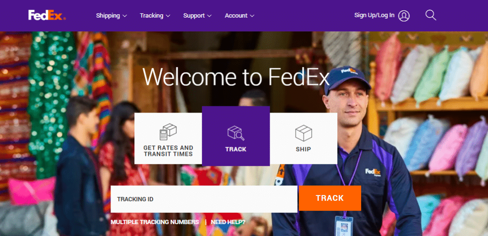Screen dimensions: 488x236
Task: Click the Need Help? link
Action: [228, 222]
